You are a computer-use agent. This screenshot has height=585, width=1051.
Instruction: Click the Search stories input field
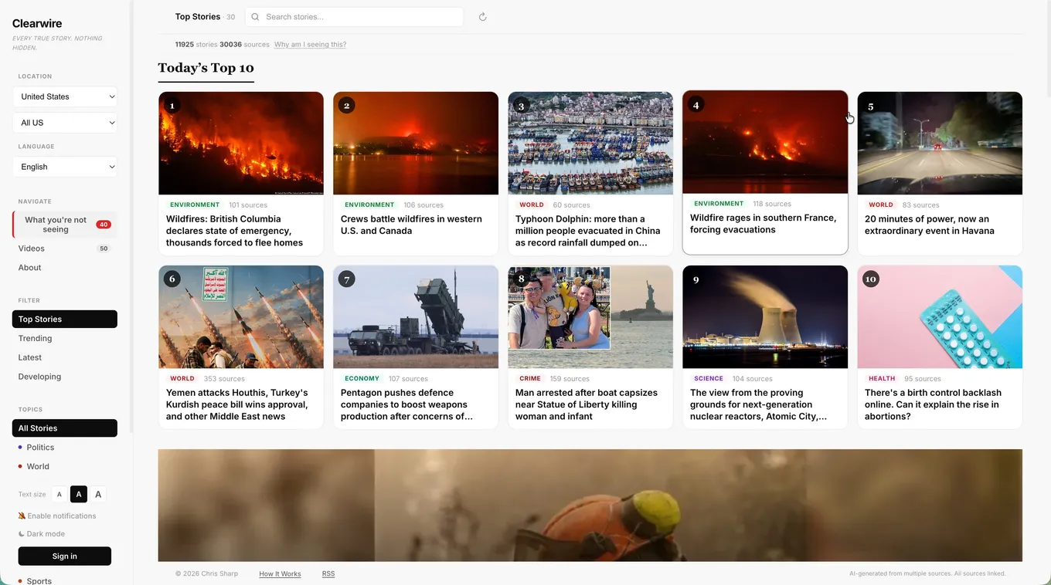coord(354,17)
